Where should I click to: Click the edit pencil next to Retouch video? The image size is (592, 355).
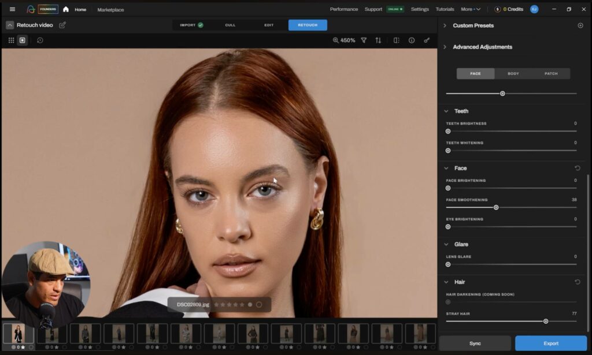point(64,25)
